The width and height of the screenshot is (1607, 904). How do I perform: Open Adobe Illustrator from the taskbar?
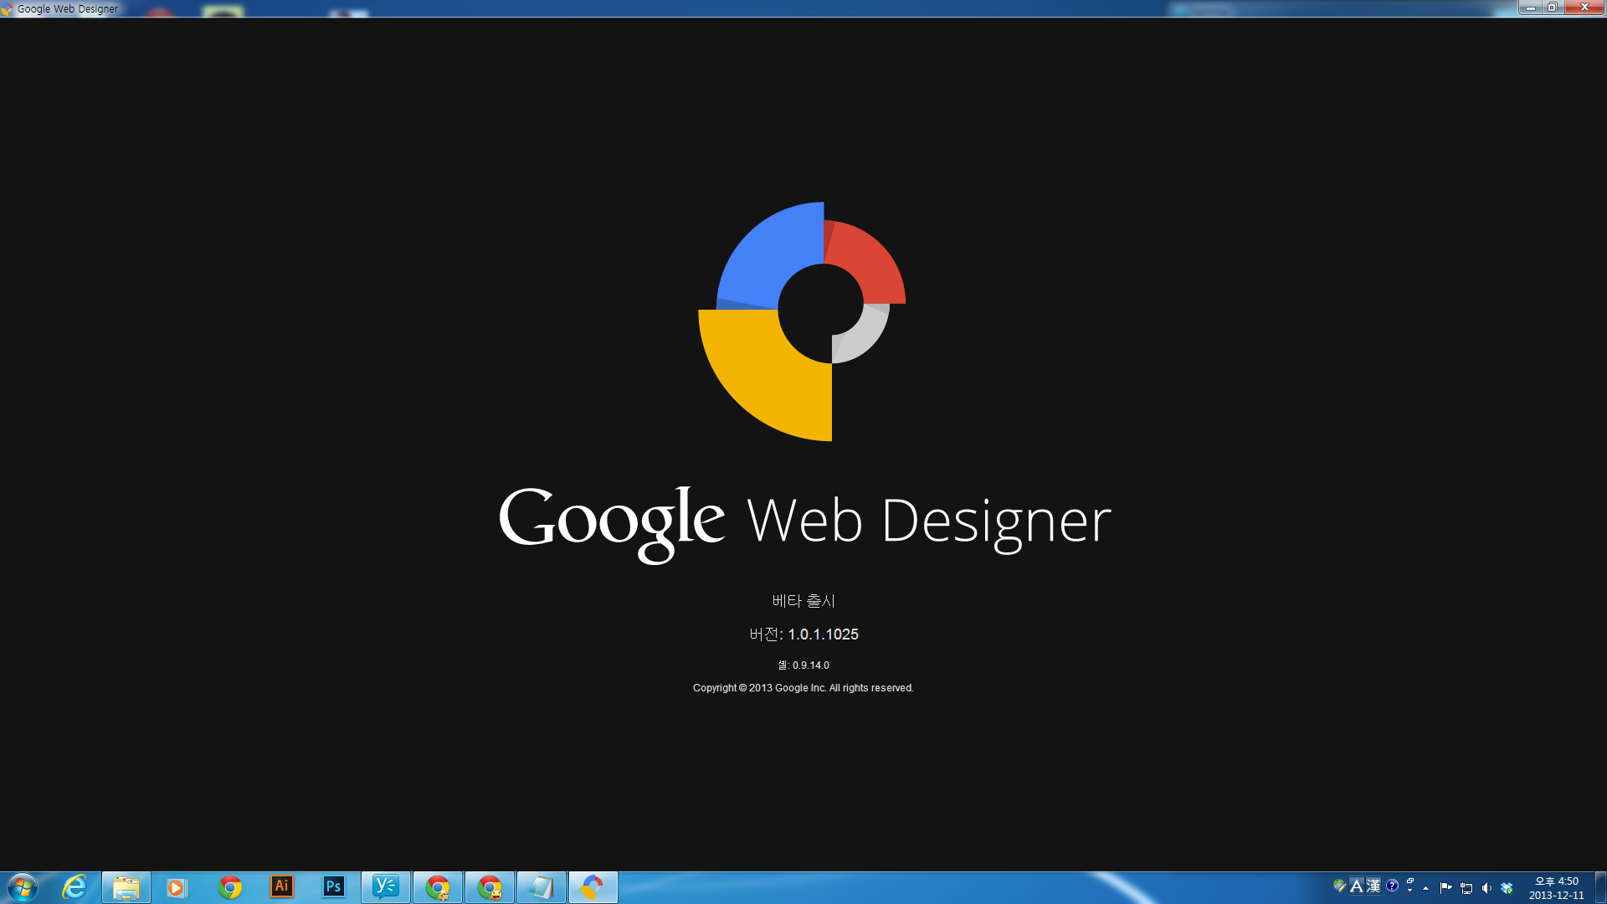(x=282, y=887)
